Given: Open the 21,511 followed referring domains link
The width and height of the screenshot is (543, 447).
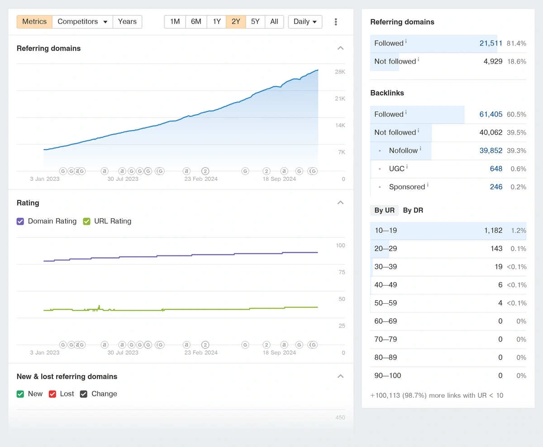Looking at the screenshot, I should tap(491, 43).
